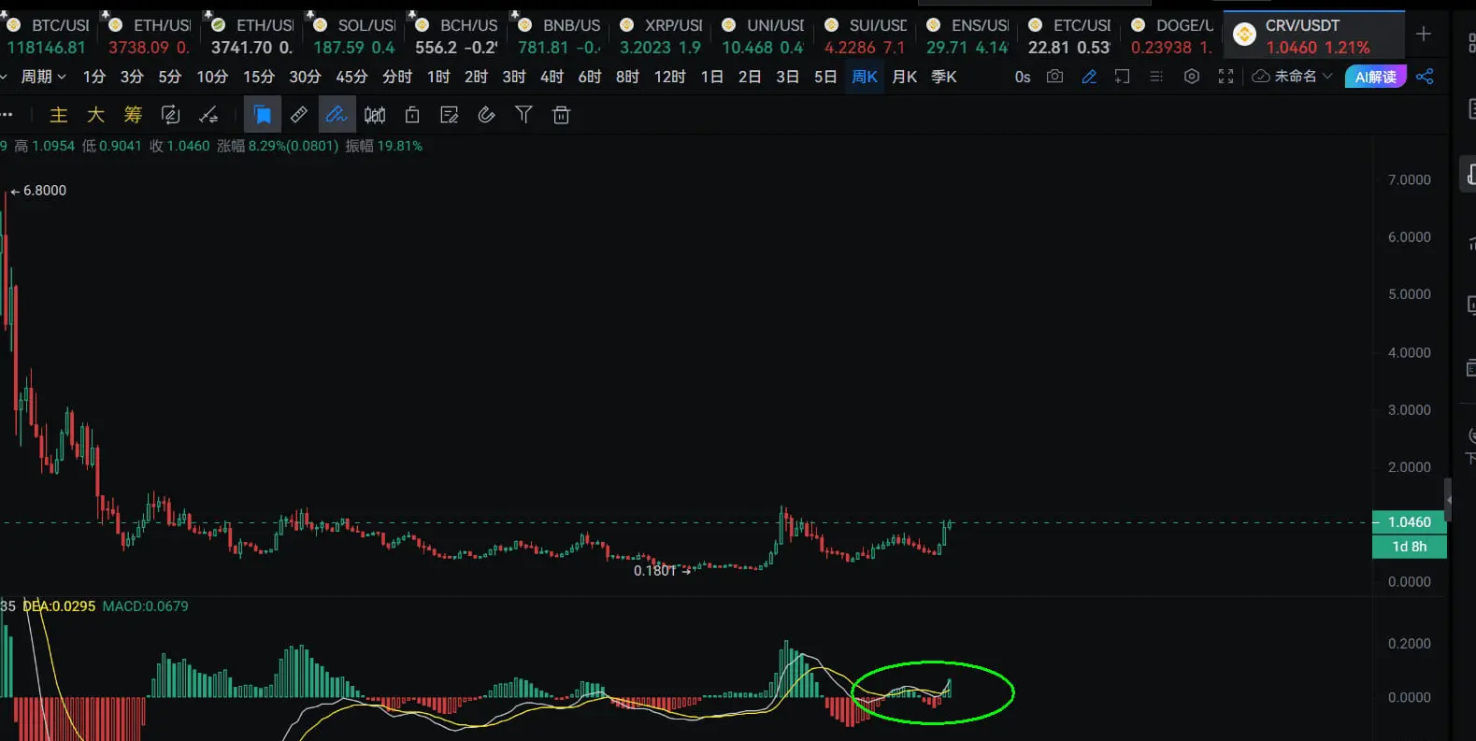Screen dimensions: 1476x741
Task: Take a chart screenshot with camera icon
Action: pos(1055,77)
